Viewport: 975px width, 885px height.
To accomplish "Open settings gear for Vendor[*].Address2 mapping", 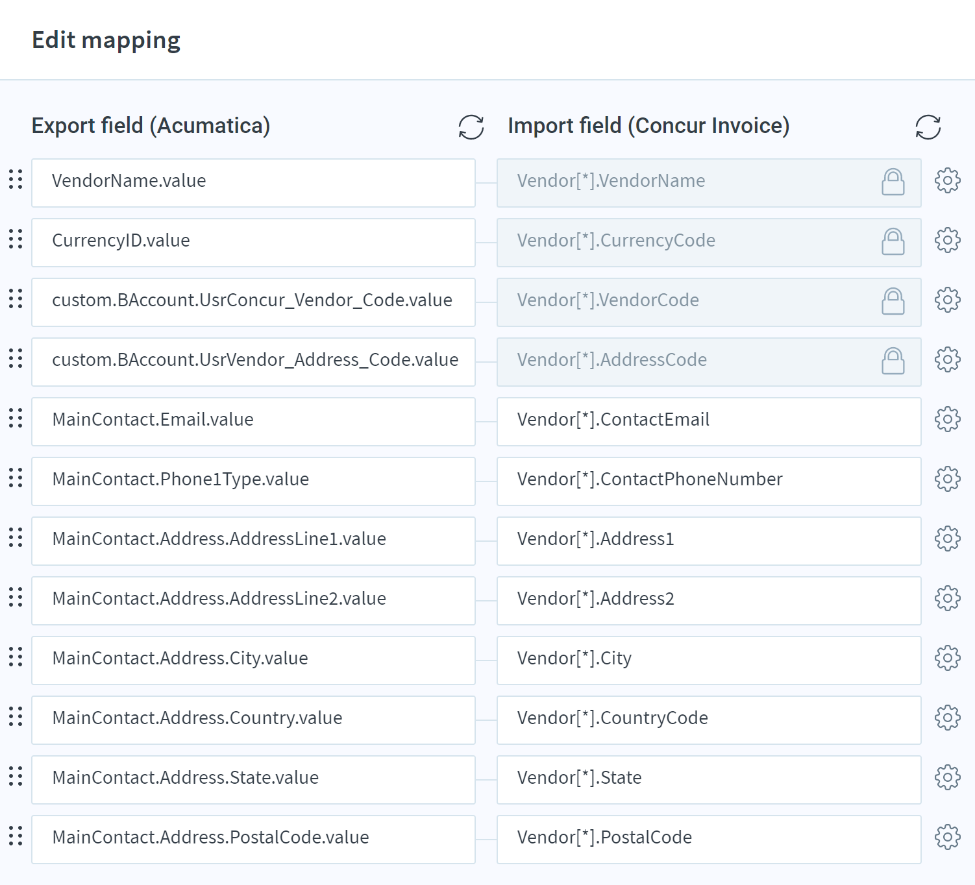I will [948, 598].
